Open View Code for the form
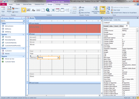Screen dimensions: 139x99 pyautogui.click(x=115, y=10)
